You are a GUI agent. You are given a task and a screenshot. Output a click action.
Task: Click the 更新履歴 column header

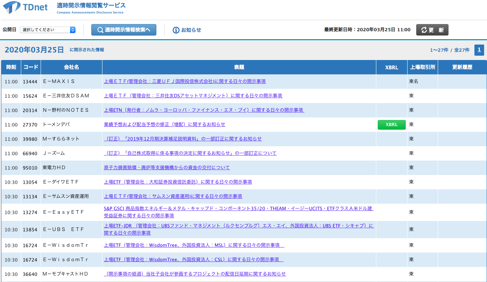pos(462,67)
